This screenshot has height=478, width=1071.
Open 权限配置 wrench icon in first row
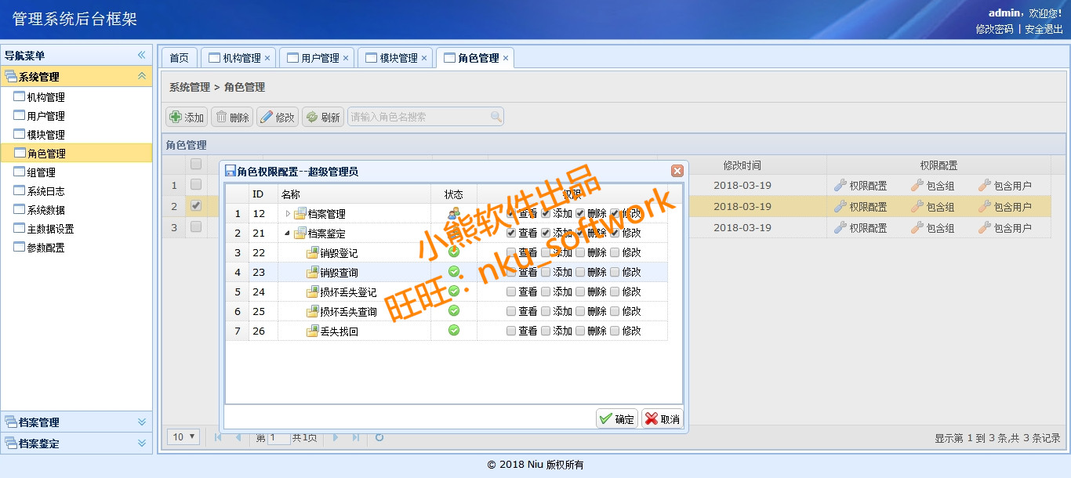tap(840, 186)
